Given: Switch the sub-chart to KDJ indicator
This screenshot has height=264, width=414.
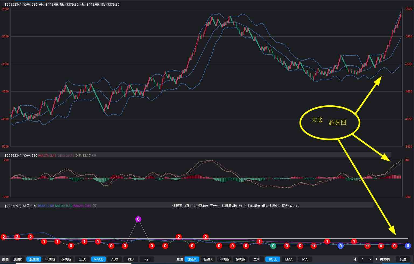Looking at the screenshot, I should click(x=131, y=259).
